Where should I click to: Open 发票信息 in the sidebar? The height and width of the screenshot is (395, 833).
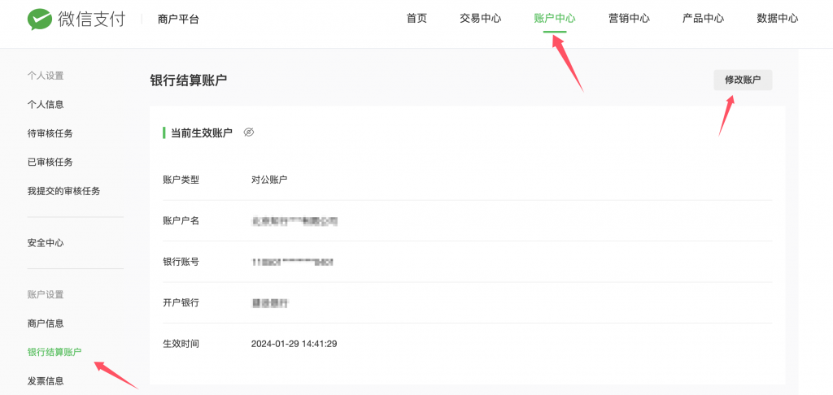(46, 381)
